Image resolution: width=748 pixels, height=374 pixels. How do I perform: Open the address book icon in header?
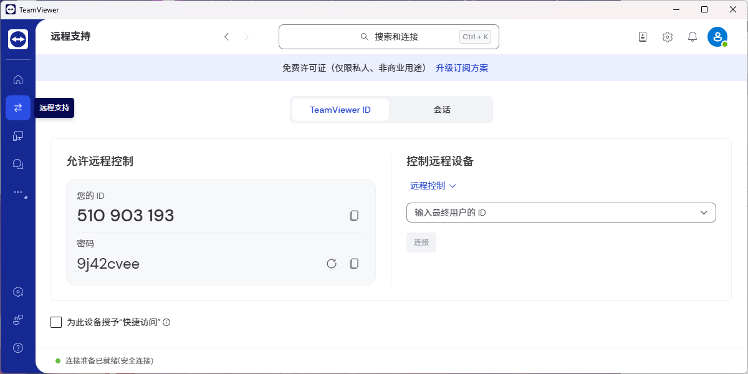coord(643,37)
